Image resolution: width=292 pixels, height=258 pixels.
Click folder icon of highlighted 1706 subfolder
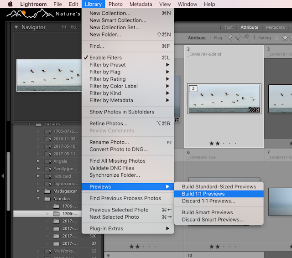(56, 213)
